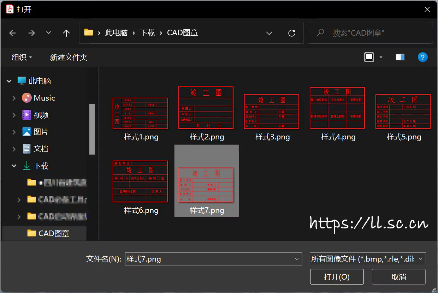Open the help question mark icon

(422, 57)
